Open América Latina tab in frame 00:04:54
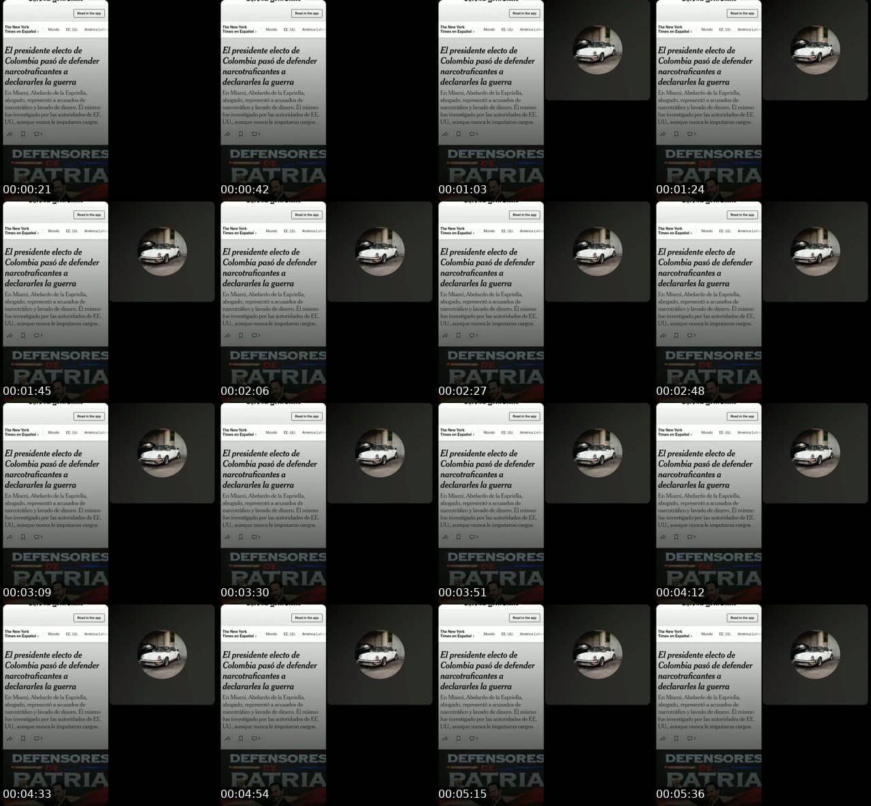The height and width of the screenshot is (806, 871). pyautogui.click(x=314, y=634)
